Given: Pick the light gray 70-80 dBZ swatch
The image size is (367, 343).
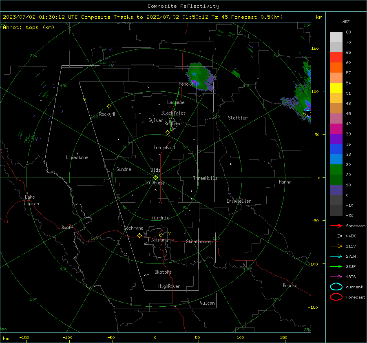Looking at the screenshot, I should tap(336, 37).
